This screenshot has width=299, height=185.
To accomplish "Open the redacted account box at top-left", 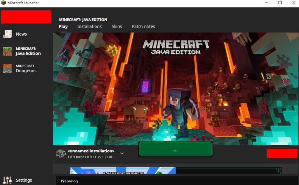I will pos(26,17).
